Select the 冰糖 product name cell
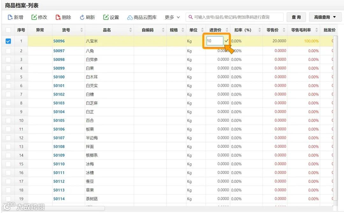344x213 pixels. (x=109, y=173)
